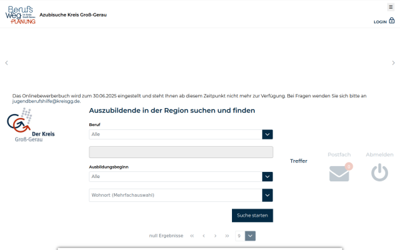Jump to first results page

192,236
